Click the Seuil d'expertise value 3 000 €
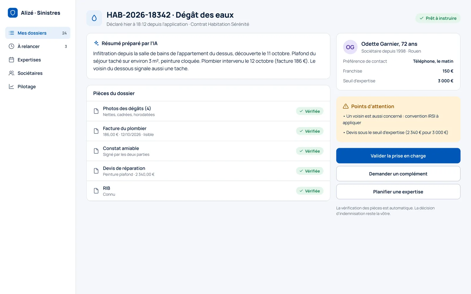The height and width of the screenshot is (294, 471). click(445, 81)
